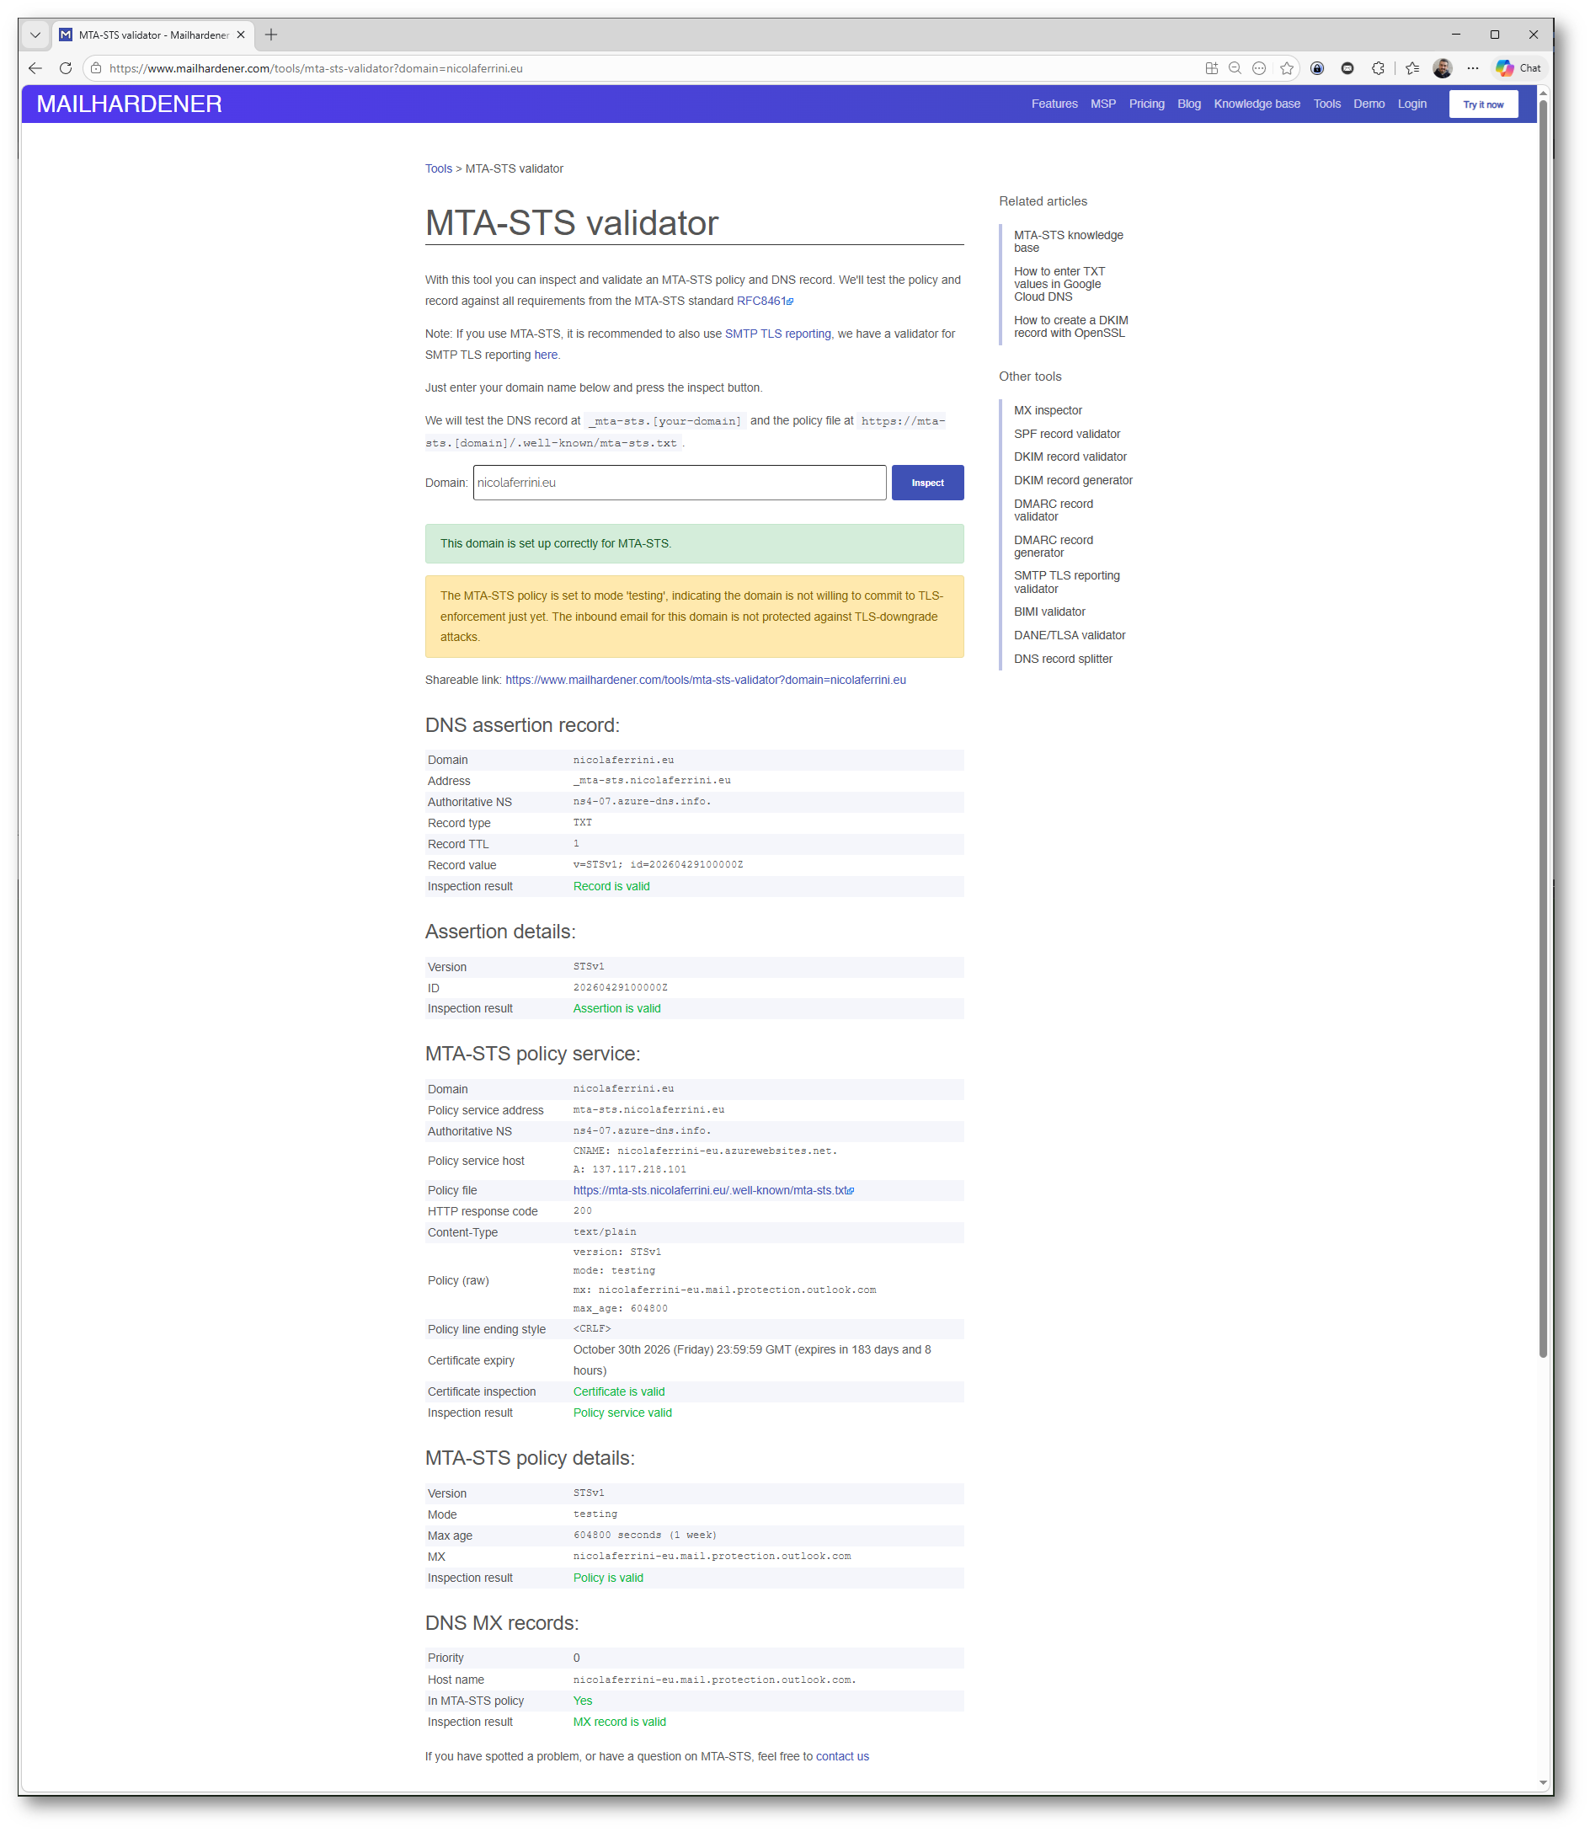Image resolution: width=1590 pixels, height=1832 pixels.
Task: Open the browser Settings and more menu
Action: click(x=1473, y=68)
